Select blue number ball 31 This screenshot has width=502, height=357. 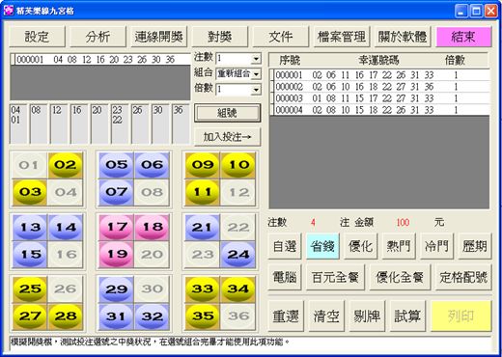(116, 316)
